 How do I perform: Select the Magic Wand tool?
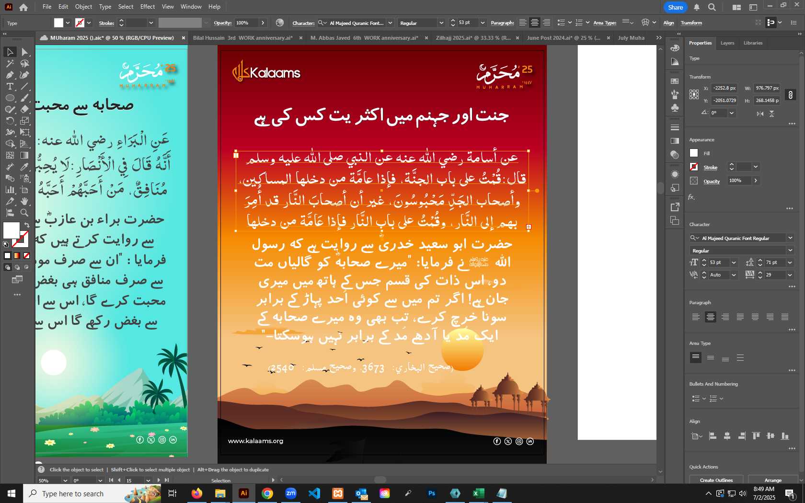(10, 63)
